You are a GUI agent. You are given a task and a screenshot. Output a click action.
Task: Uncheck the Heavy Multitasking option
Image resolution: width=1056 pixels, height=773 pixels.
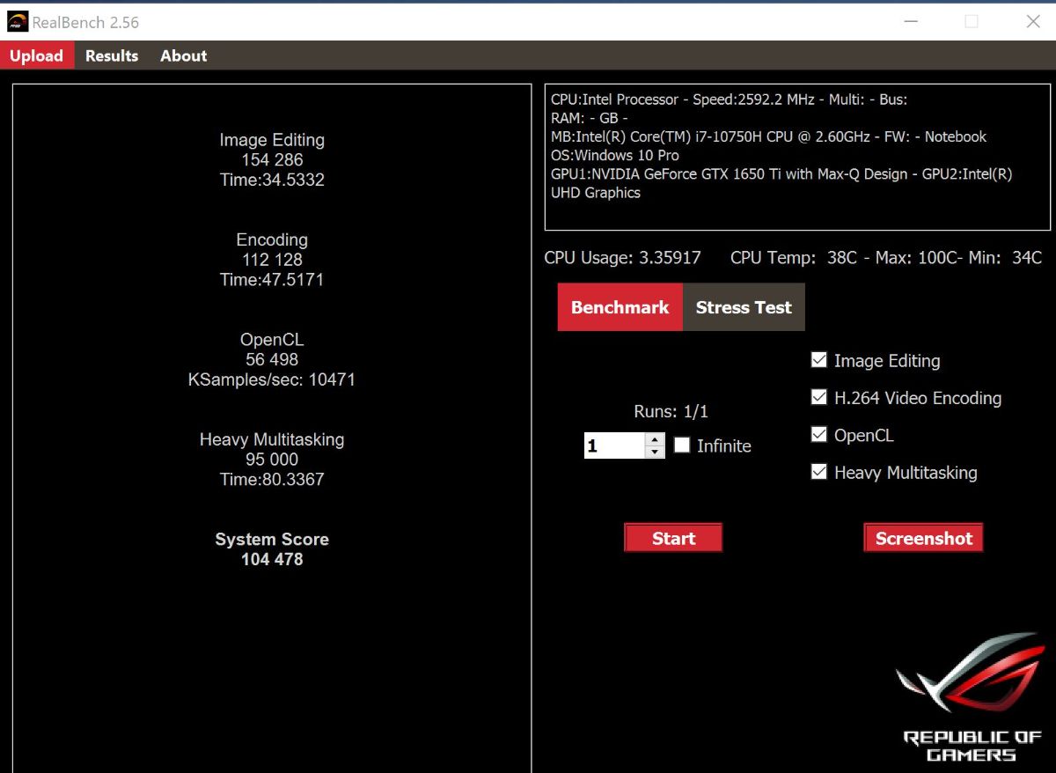point(818,472)
